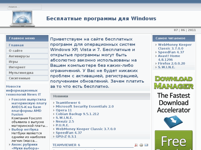Click the Новинки section header
Screen dimensions: 201x150
[x=100, y=96]
